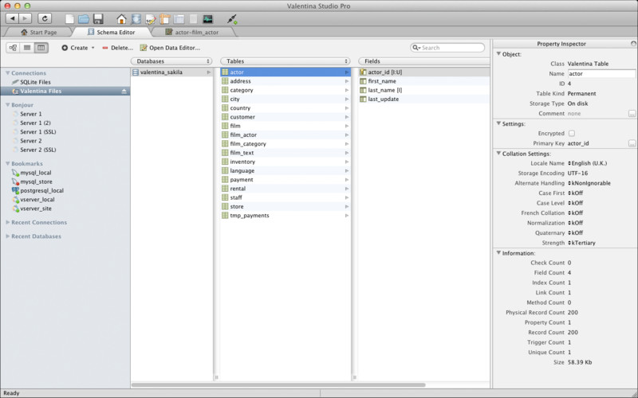This screenshot has width=638, height=398.
Task: Select the valentina_sakila database
Action: [171, 72]
